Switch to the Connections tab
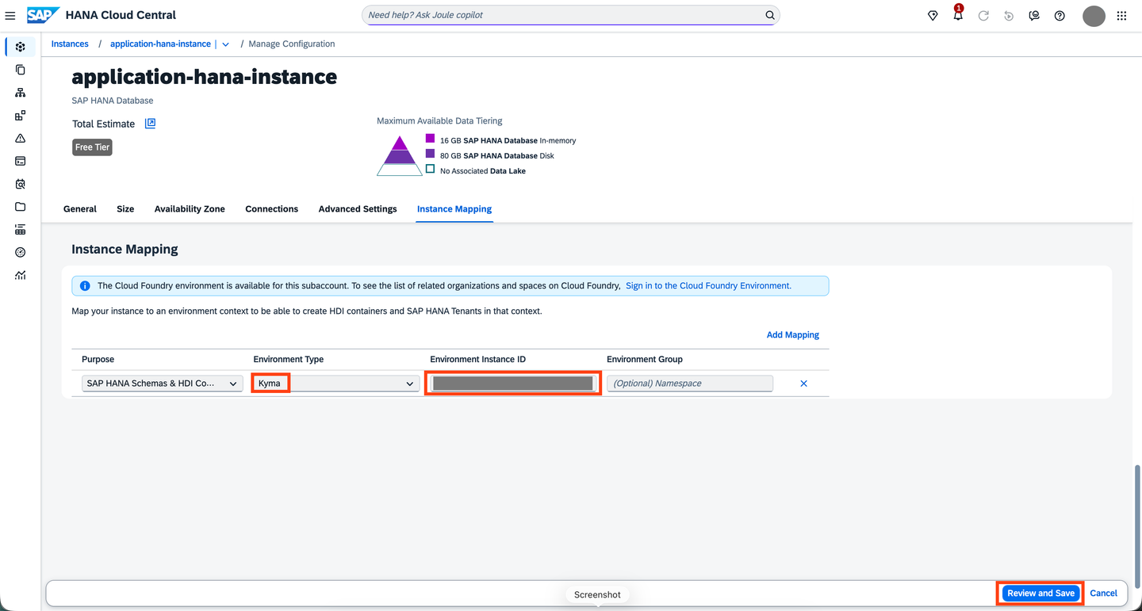This screenshot has height=611, width=1142. 272,209
